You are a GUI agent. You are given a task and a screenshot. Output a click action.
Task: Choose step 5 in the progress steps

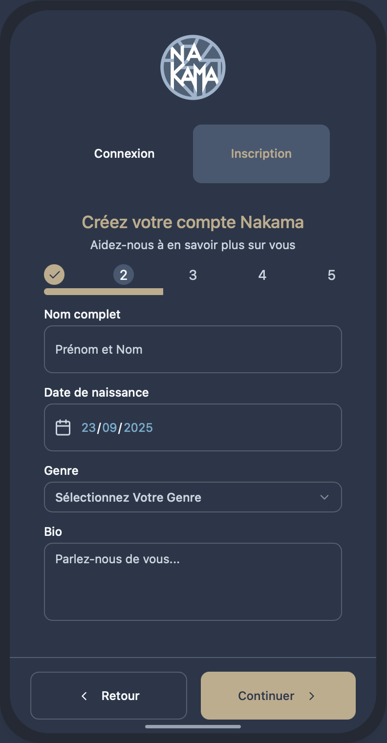click(x=331, y=275)
